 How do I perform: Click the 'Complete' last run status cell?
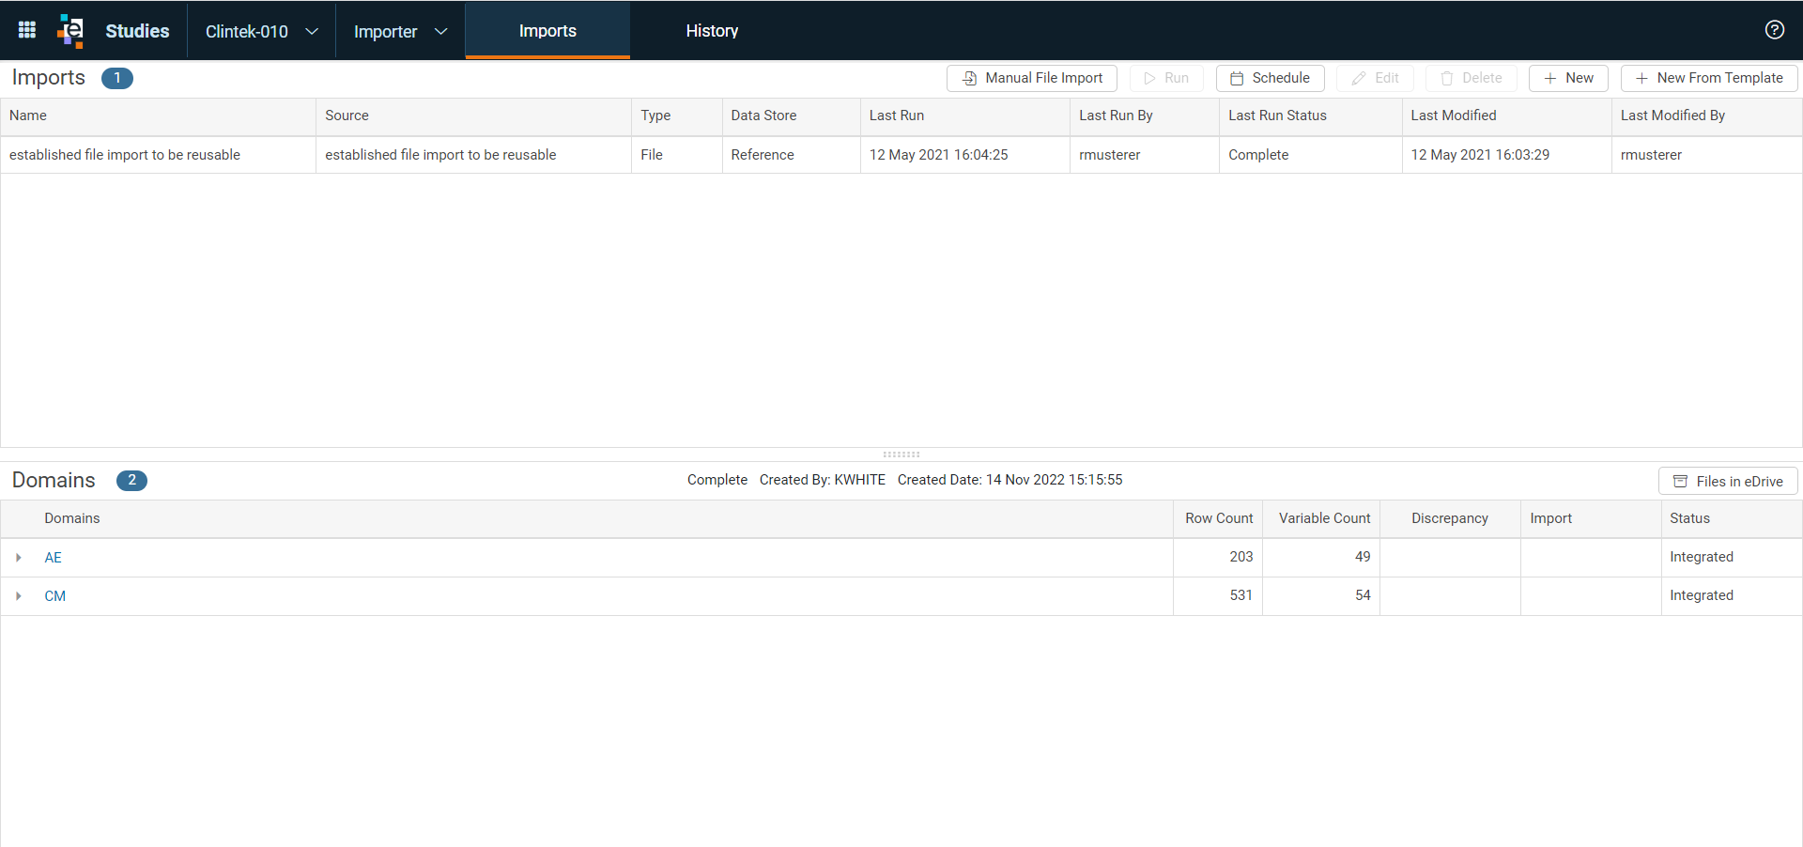click(1310, 155)
